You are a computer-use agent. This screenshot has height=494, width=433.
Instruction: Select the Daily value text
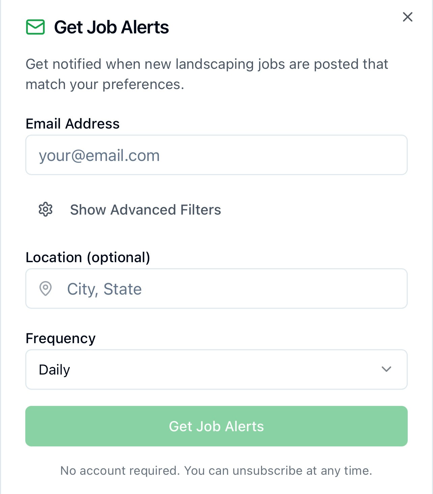[x=54, y=370]
